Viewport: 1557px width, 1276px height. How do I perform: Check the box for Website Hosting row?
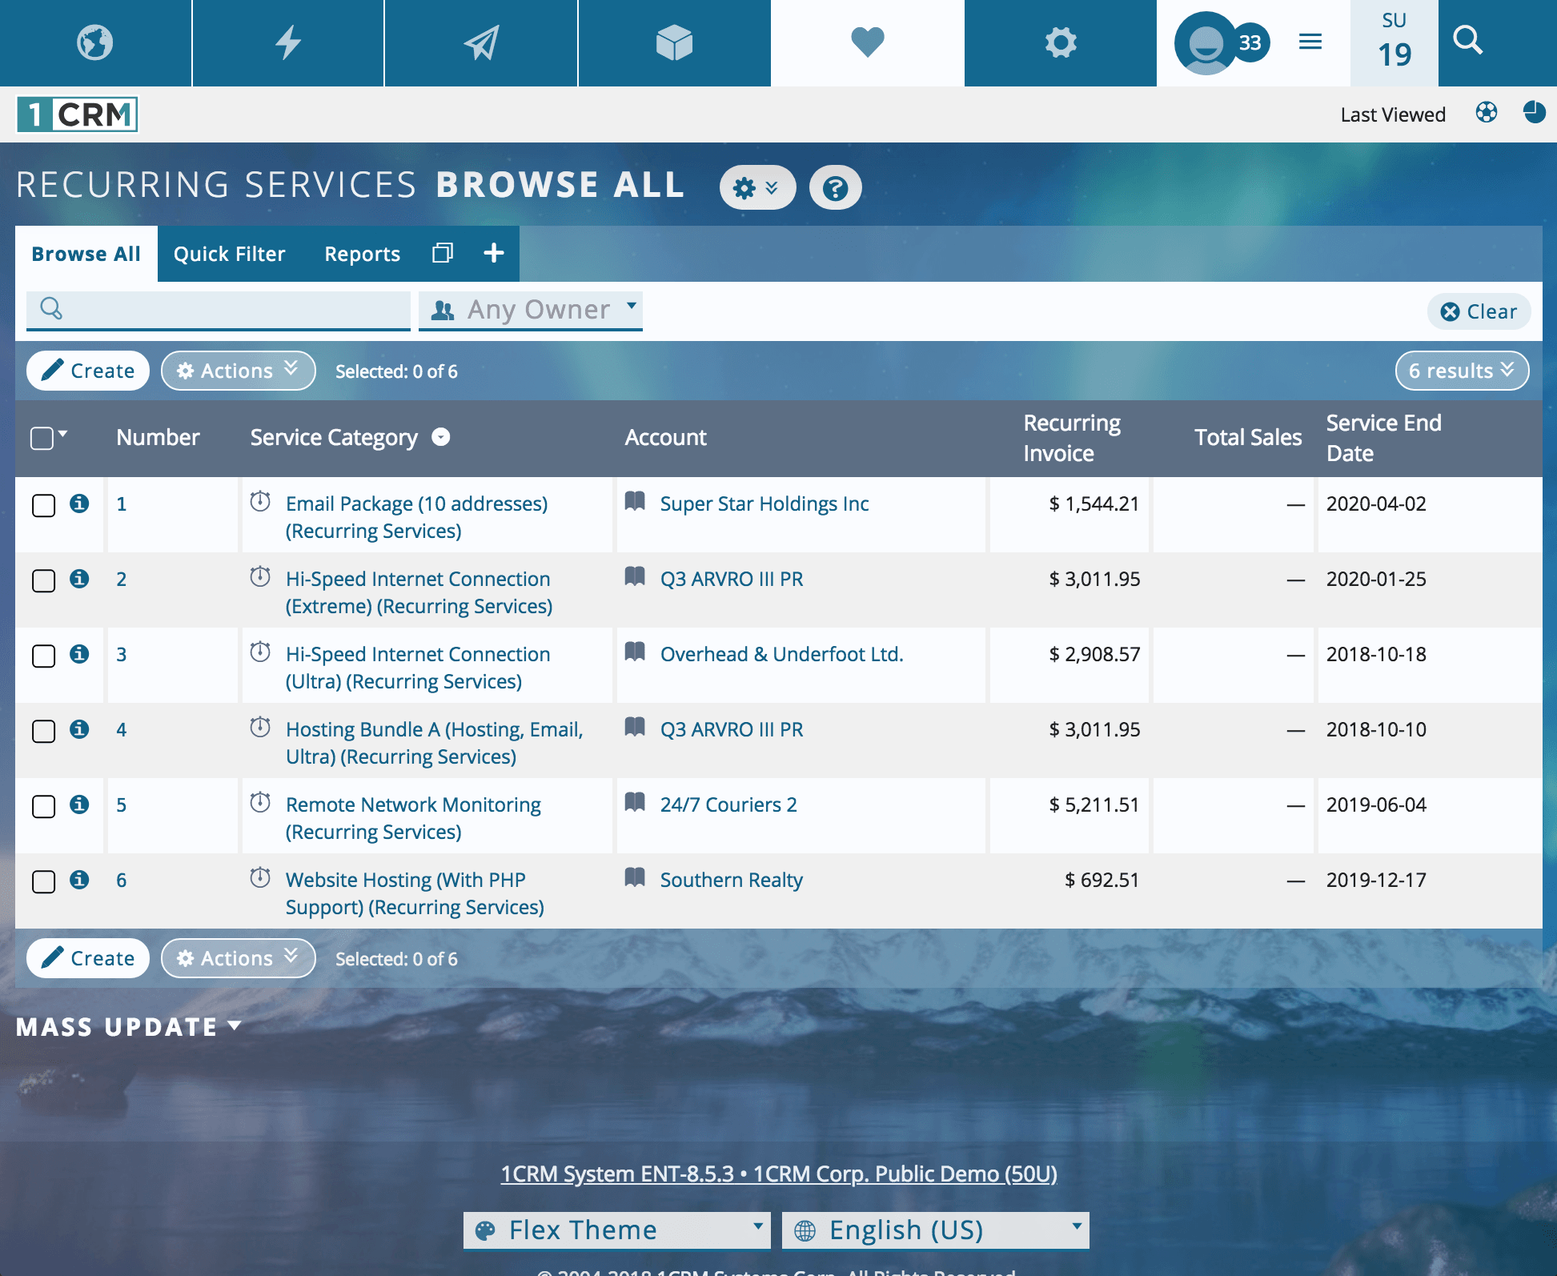43,882
